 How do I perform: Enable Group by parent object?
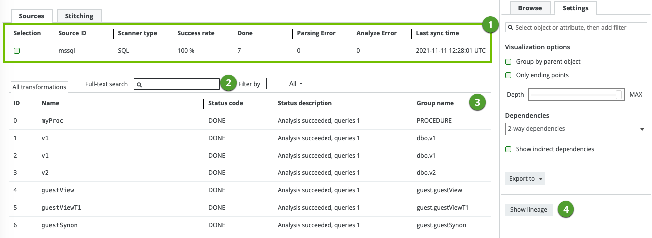508,62
